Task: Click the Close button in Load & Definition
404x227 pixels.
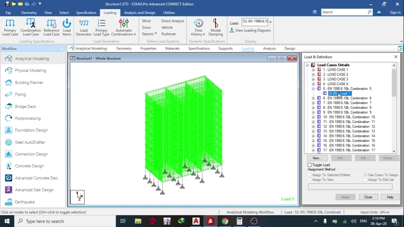Action: coord(368,197)
